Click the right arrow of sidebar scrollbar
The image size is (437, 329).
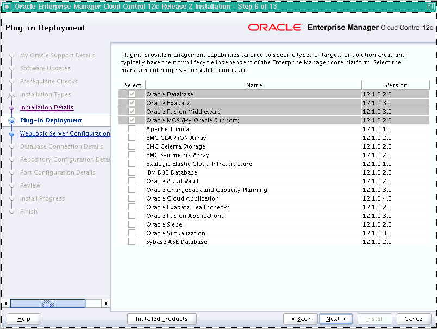pyautogui.click(x=106, y=304)
